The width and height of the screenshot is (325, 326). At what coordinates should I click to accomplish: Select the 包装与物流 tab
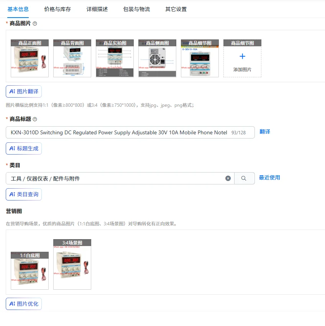[136, 9]
